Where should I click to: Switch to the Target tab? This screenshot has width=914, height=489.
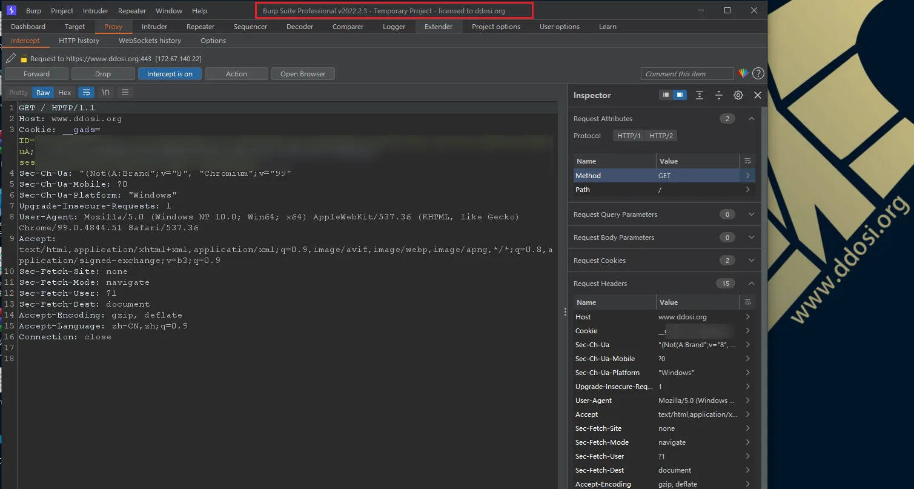click(75, 27)
